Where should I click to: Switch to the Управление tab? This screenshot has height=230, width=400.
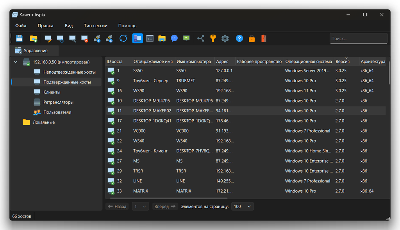[x=34, y=51]
